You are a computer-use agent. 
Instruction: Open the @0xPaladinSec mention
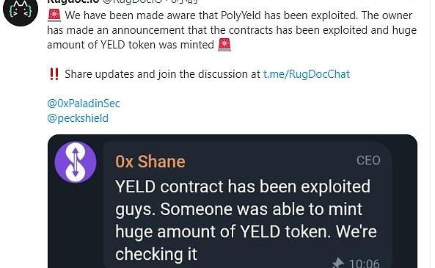84,104
